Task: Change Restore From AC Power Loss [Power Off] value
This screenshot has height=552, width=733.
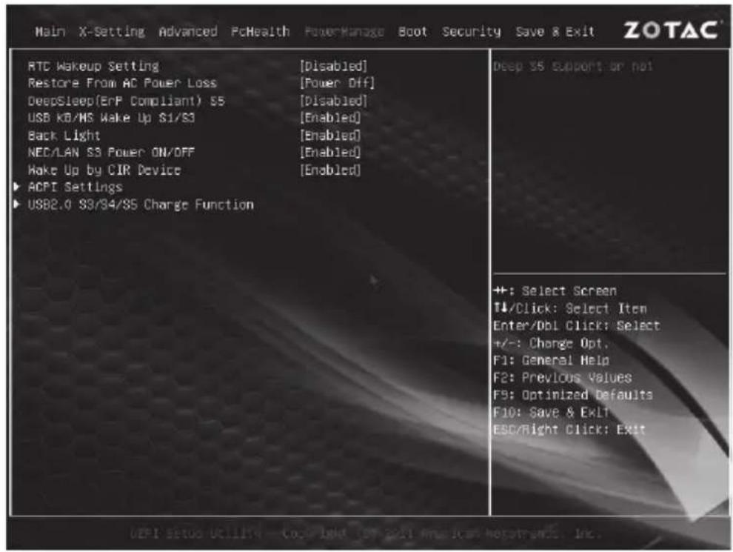Action: click(x=337, y=83)
